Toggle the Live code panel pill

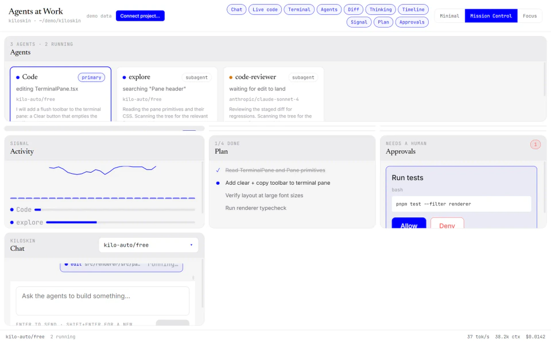pos(265,10)
